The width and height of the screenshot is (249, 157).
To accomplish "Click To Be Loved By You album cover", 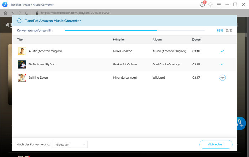I will (x=22, y=64).
